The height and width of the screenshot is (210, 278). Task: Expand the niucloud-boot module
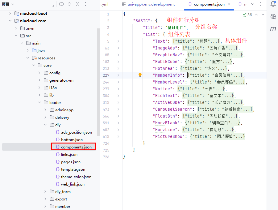point(10,13)
